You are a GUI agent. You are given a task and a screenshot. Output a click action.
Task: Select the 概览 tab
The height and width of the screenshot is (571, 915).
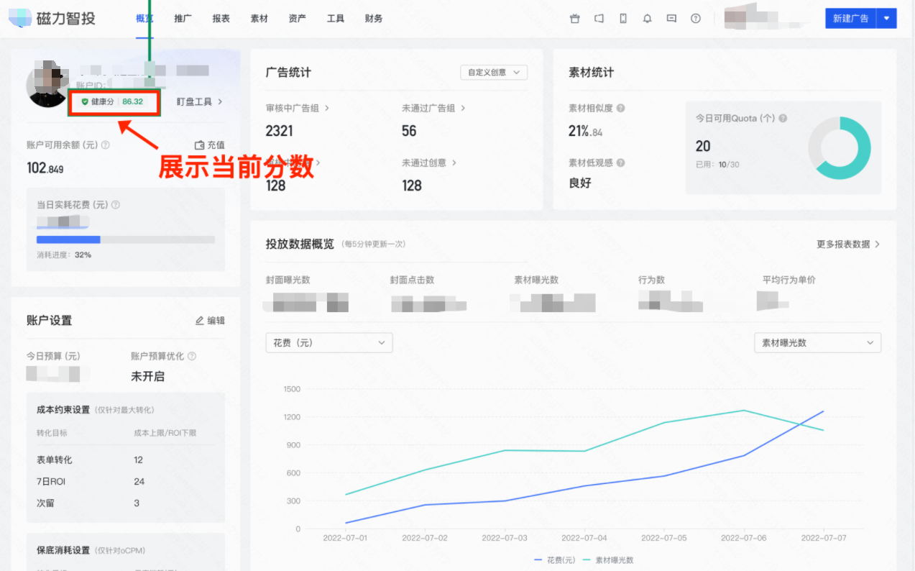[x=144, y=19]
